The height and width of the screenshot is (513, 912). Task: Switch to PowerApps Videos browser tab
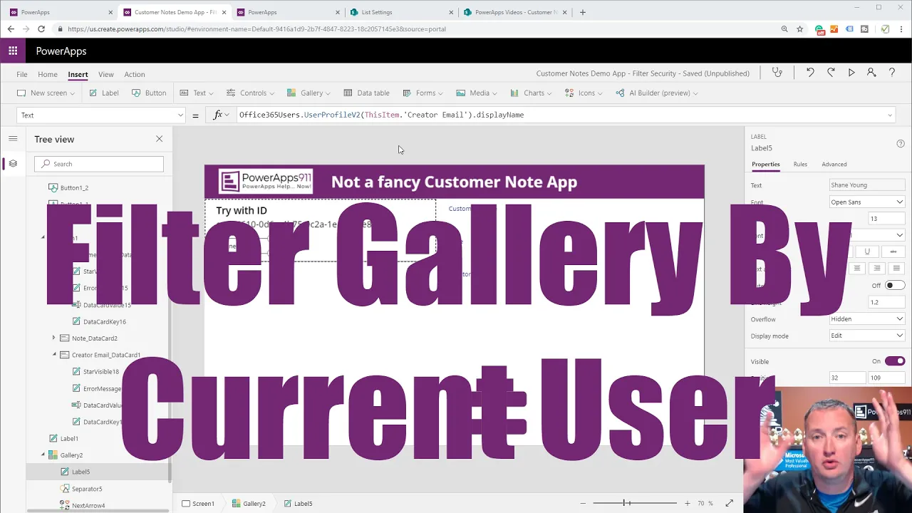click(x=514, y=12)
